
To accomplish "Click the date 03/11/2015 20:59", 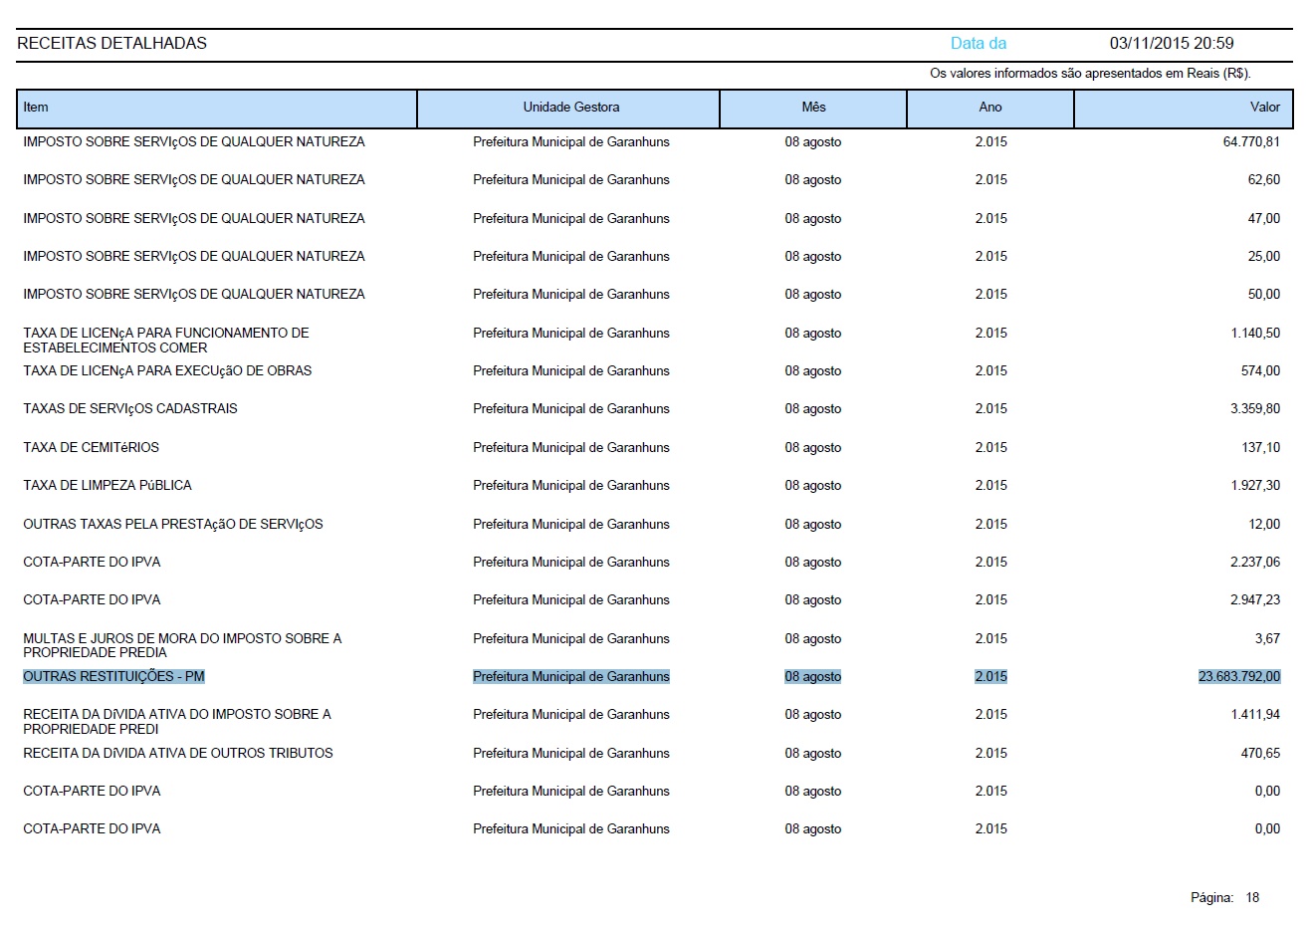I will tap(1172, 44).
